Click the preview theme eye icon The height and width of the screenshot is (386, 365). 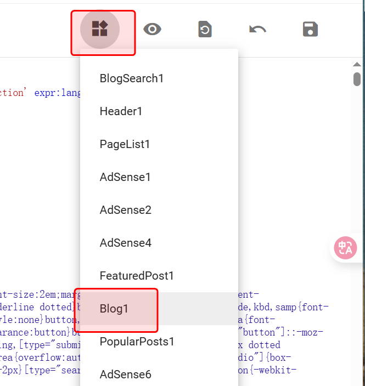tap(152, 29)
